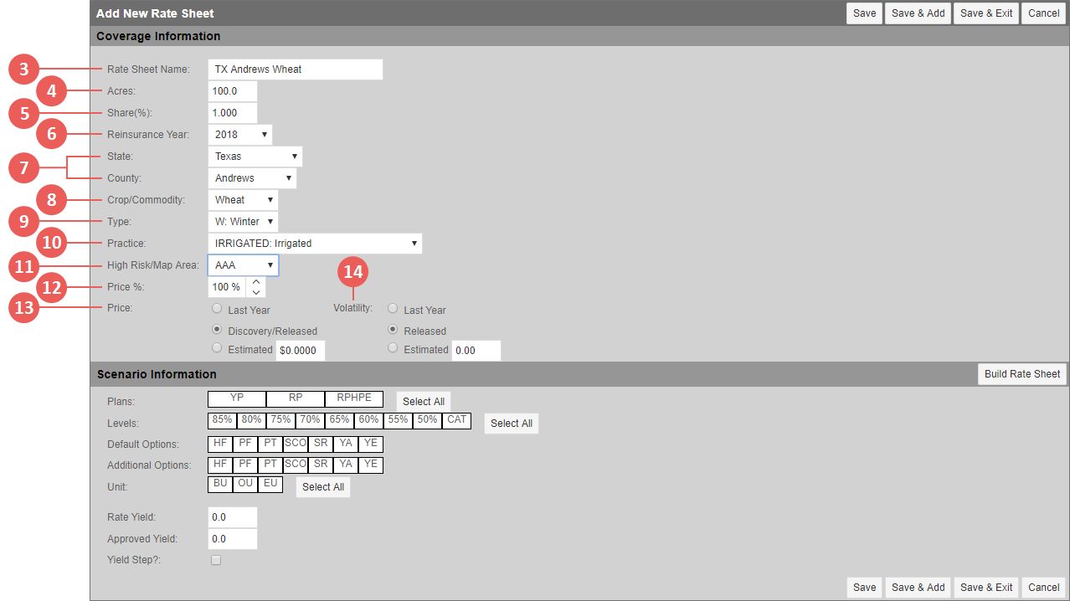Toggle the 55% coverage level
This screenshot has height=601, width=1070.
click(398, 421)
